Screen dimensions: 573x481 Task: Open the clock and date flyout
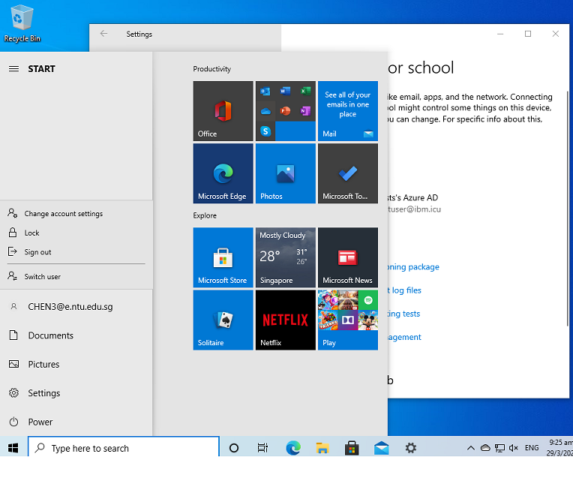pyautogui.click(x=559, y=448)
